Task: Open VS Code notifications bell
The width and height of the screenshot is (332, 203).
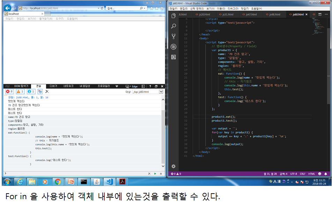Action: [326, 174]
